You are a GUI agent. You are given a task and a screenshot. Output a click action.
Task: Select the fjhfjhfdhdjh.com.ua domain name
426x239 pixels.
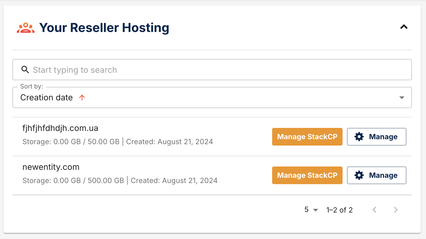click(60, 128)
